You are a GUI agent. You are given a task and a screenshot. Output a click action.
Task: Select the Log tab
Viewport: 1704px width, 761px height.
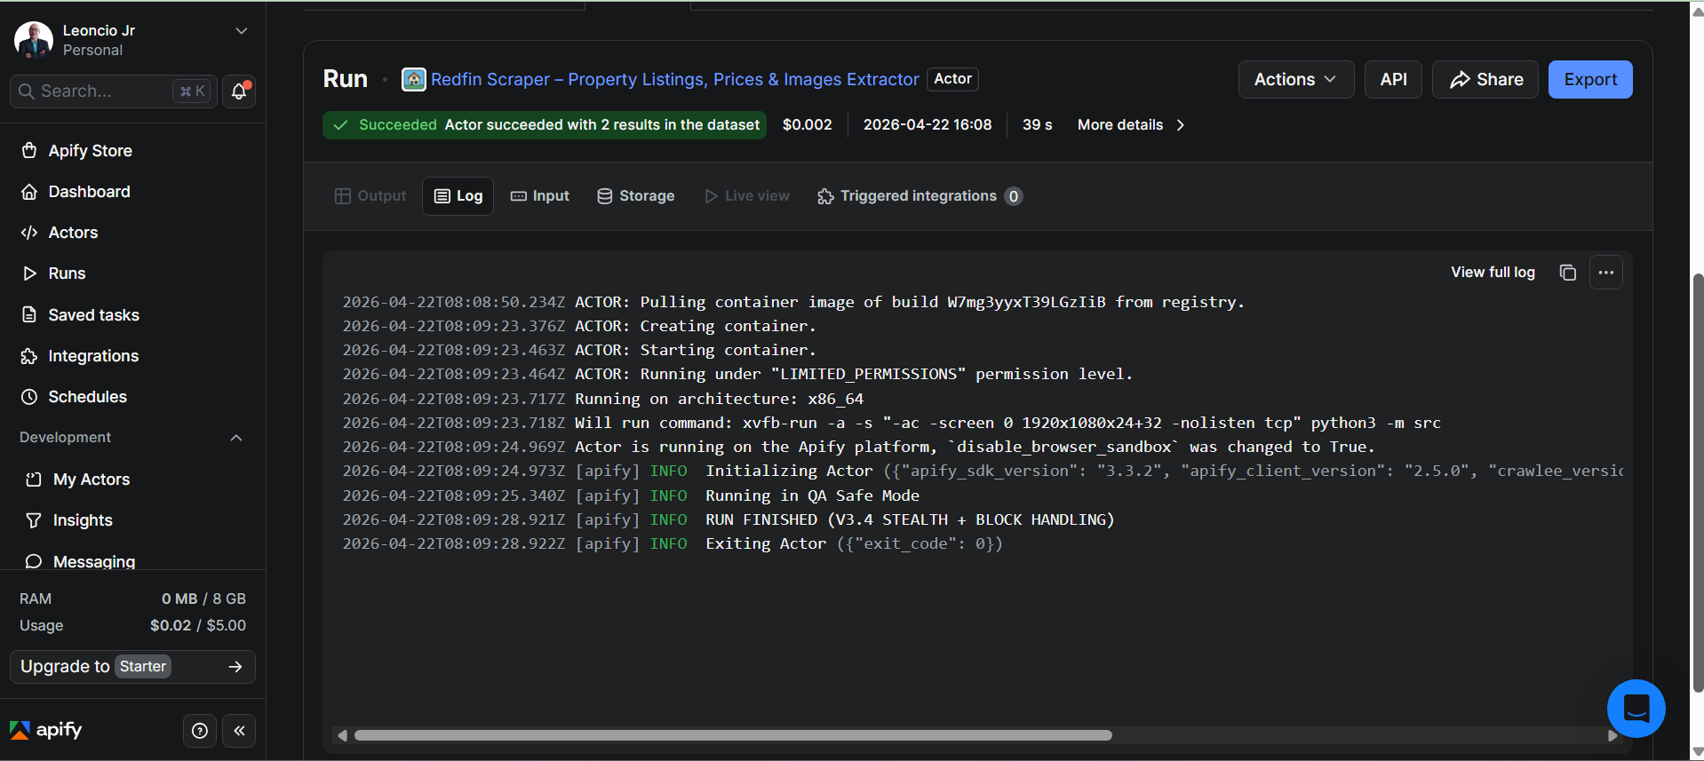tap(458, 196)
